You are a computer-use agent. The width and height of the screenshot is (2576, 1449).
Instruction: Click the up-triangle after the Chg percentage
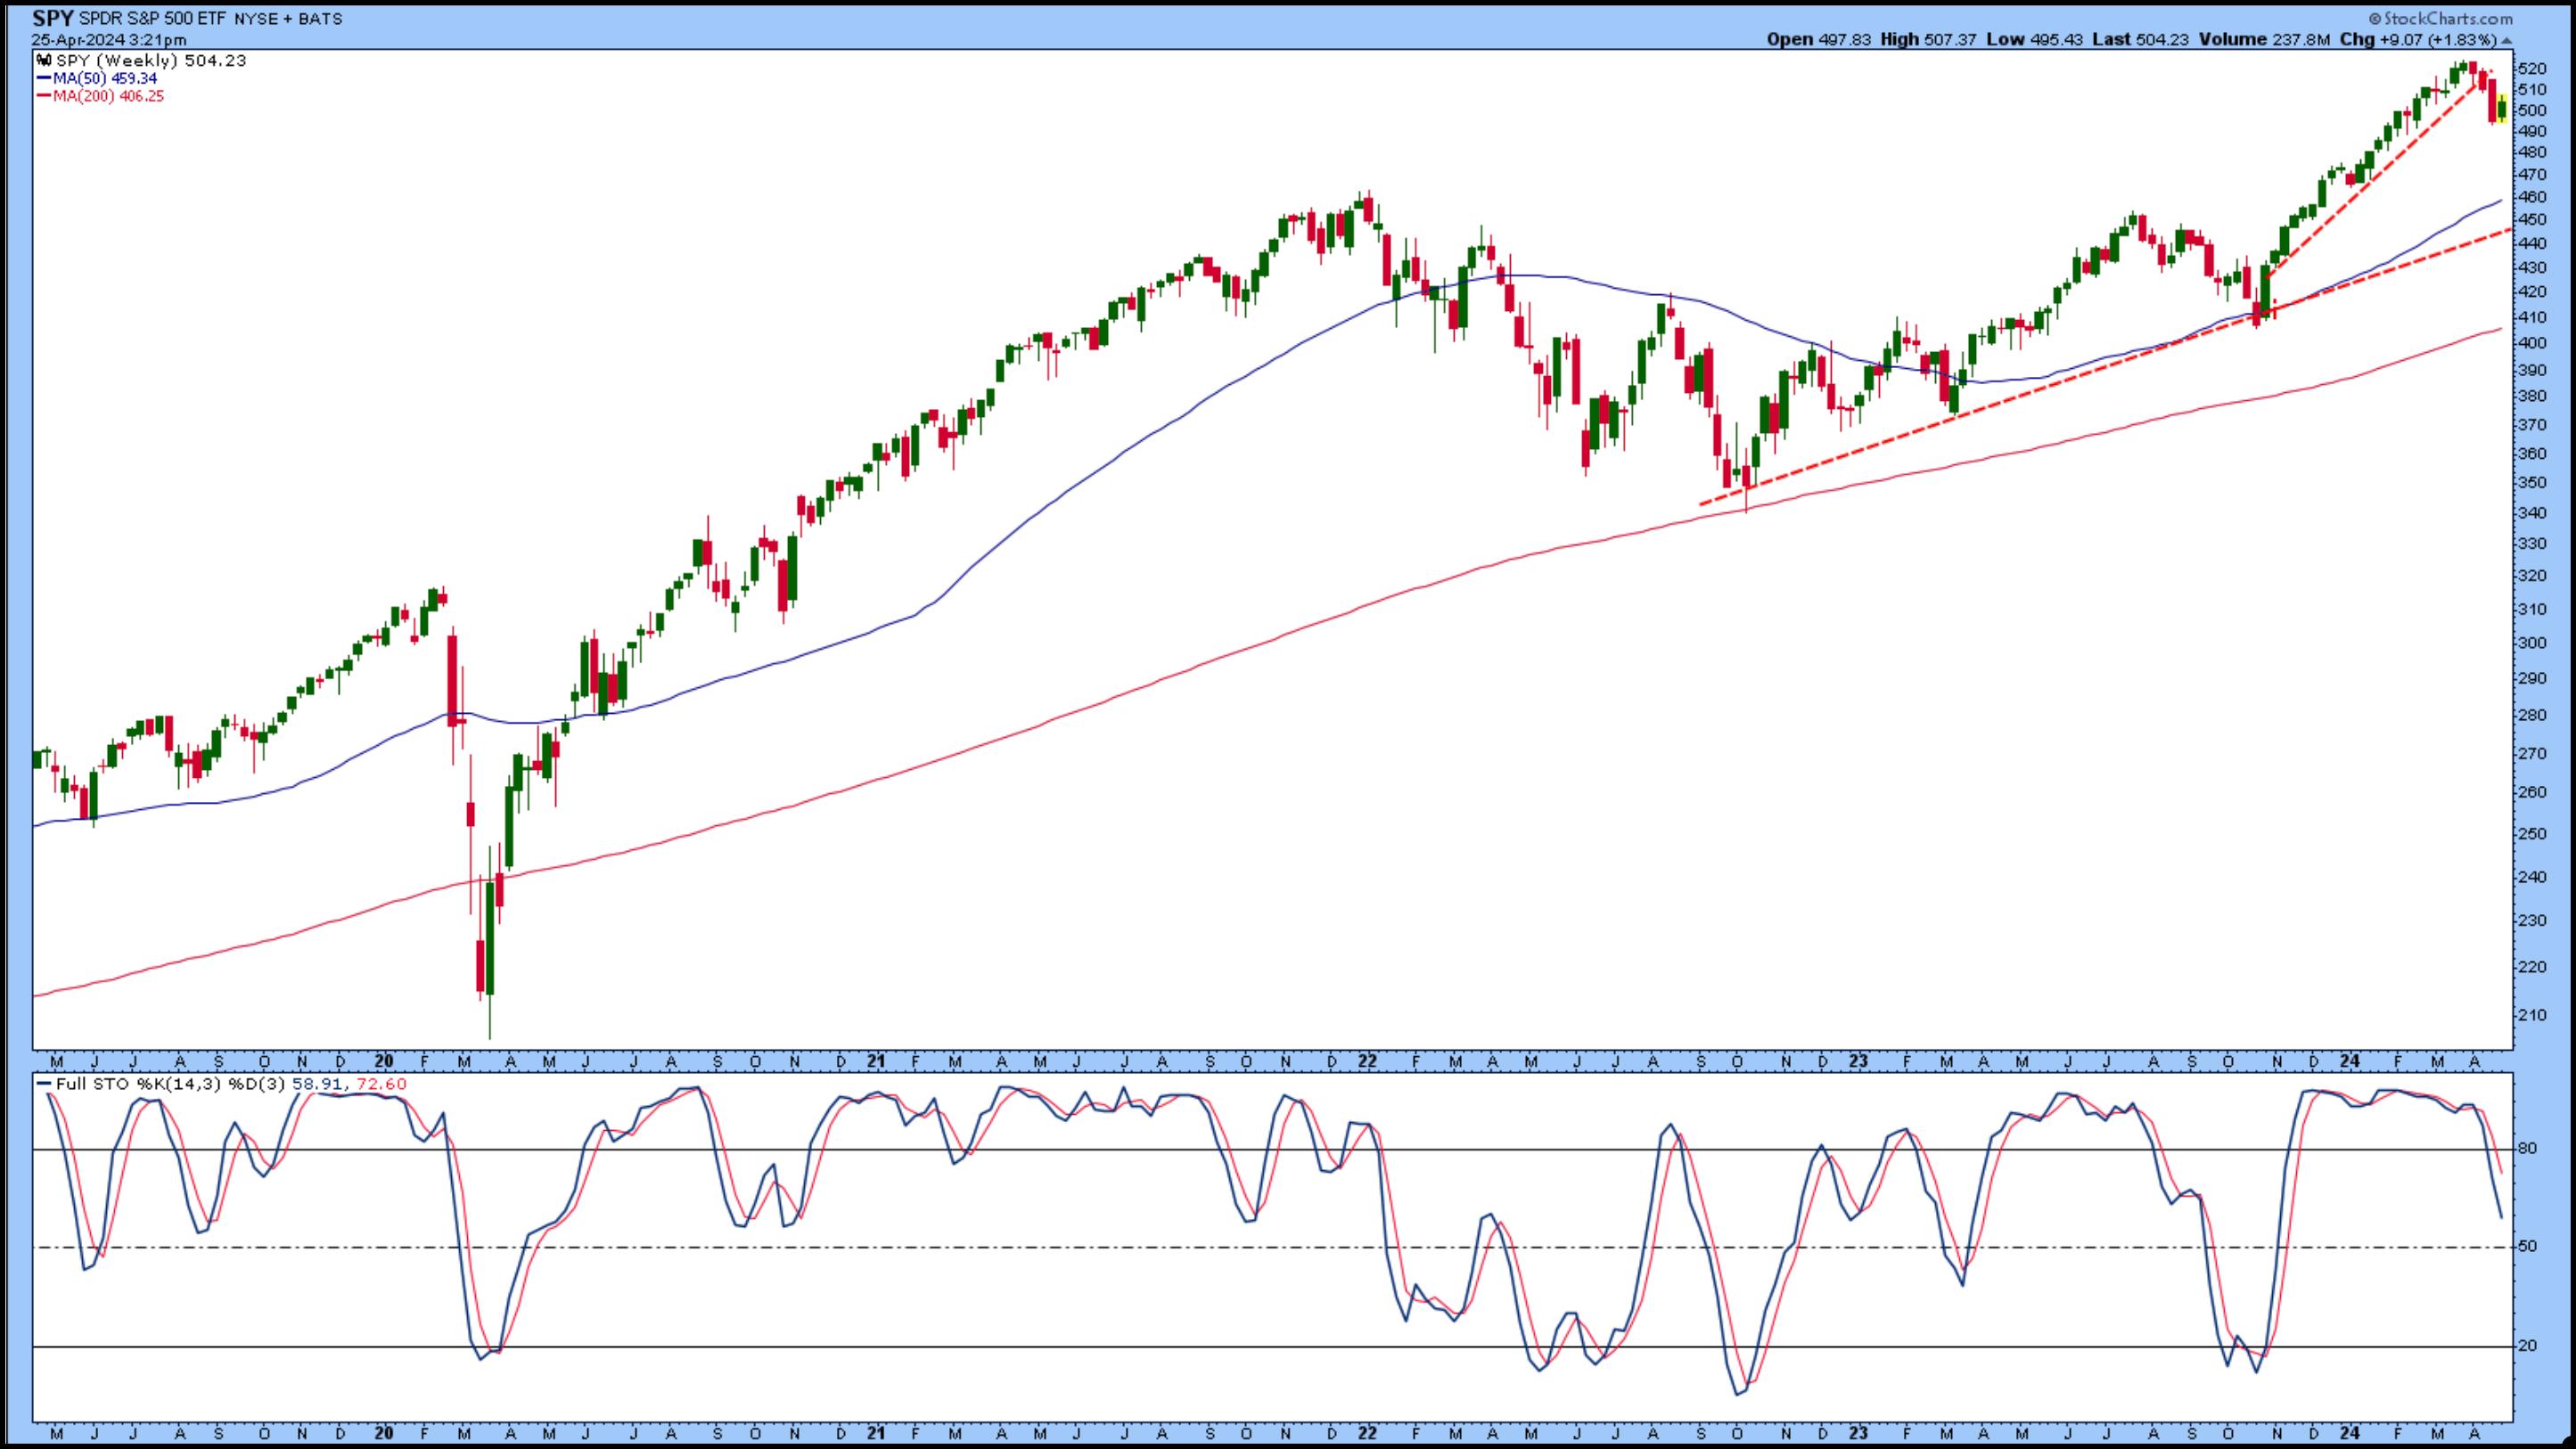[2507, 41]
